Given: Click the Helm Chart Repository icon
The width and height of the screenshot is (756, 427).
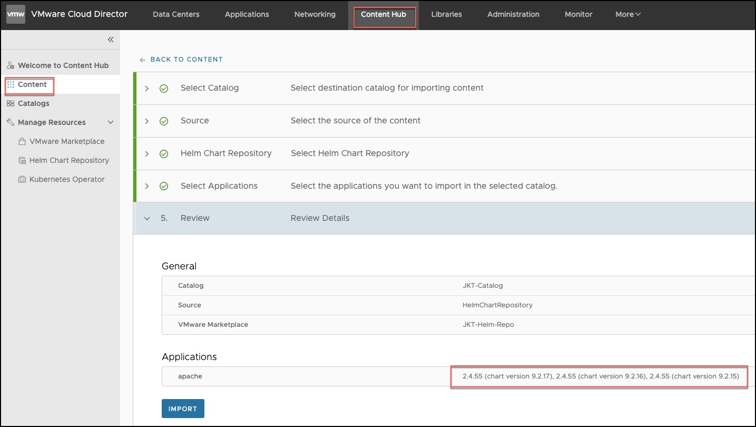Looking at the screenshot, I should pyautogui.click(x=22, y=160).
